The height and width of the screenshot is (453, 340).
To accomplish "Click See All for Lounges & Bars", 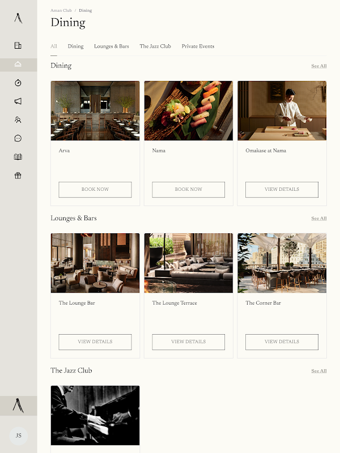I will (319, 219).
